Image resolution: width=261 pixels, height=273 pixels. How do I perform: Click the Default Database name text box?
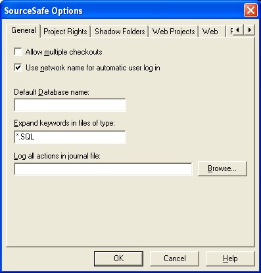70,105
